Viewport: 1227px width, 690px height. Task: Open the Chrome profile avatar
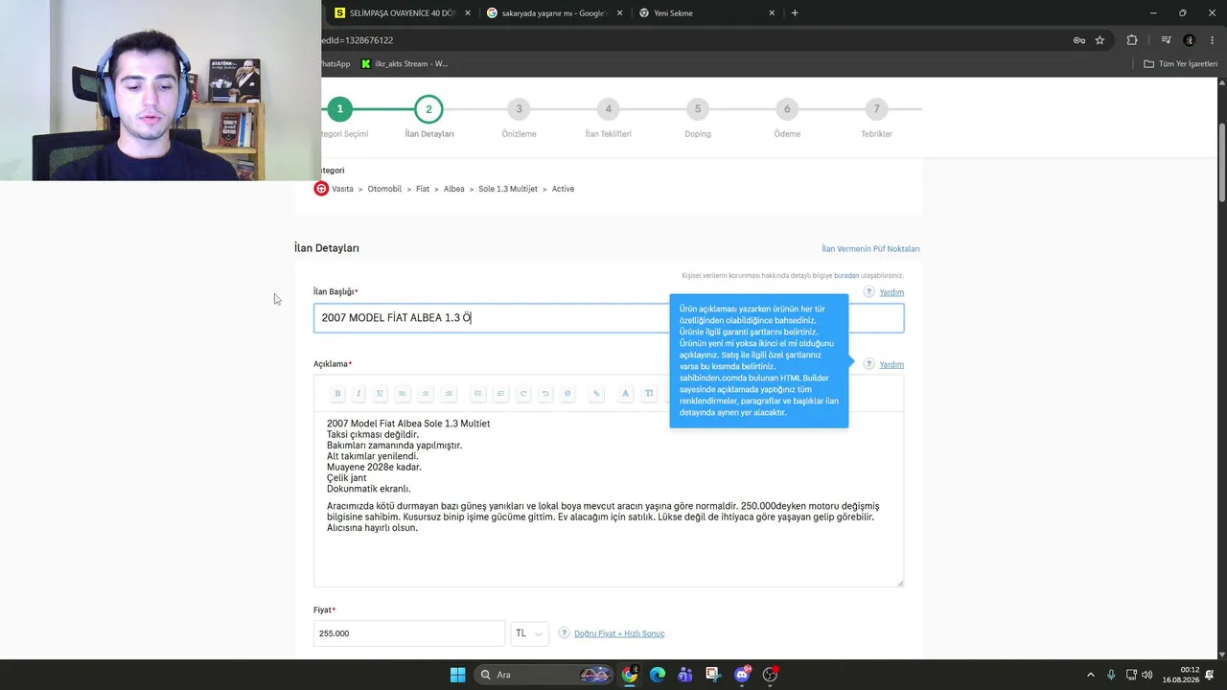[1190, 40]
